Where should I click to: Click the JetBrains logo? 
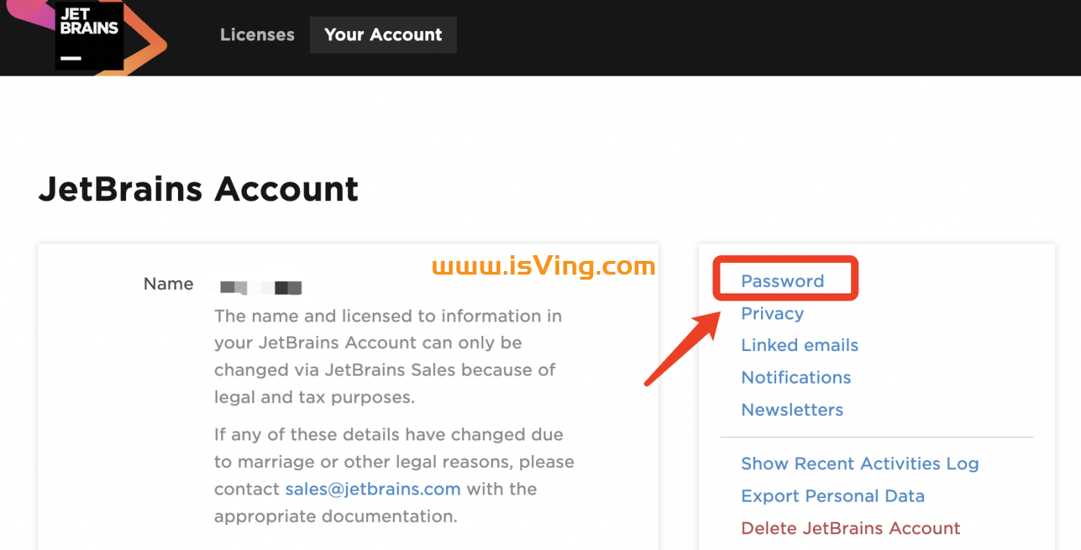[89, 36]
